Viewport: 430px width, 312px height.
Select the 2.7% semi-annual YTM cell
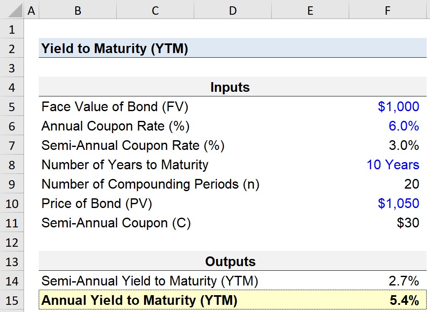point(387,280)
